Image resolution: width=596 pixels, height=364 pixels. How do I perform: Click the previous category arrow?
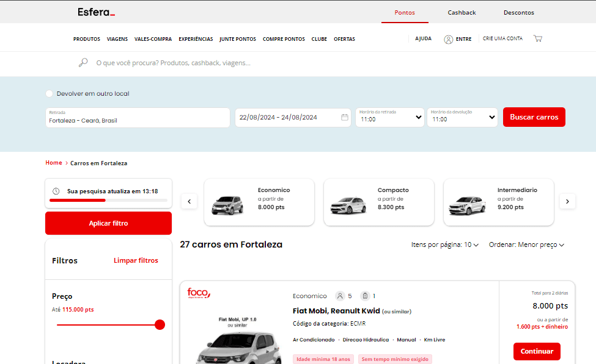pos(189,201)
